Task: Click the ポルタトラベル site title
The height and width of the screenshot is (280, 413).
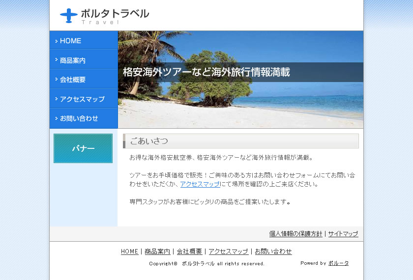Action: [x=115, y=14]
